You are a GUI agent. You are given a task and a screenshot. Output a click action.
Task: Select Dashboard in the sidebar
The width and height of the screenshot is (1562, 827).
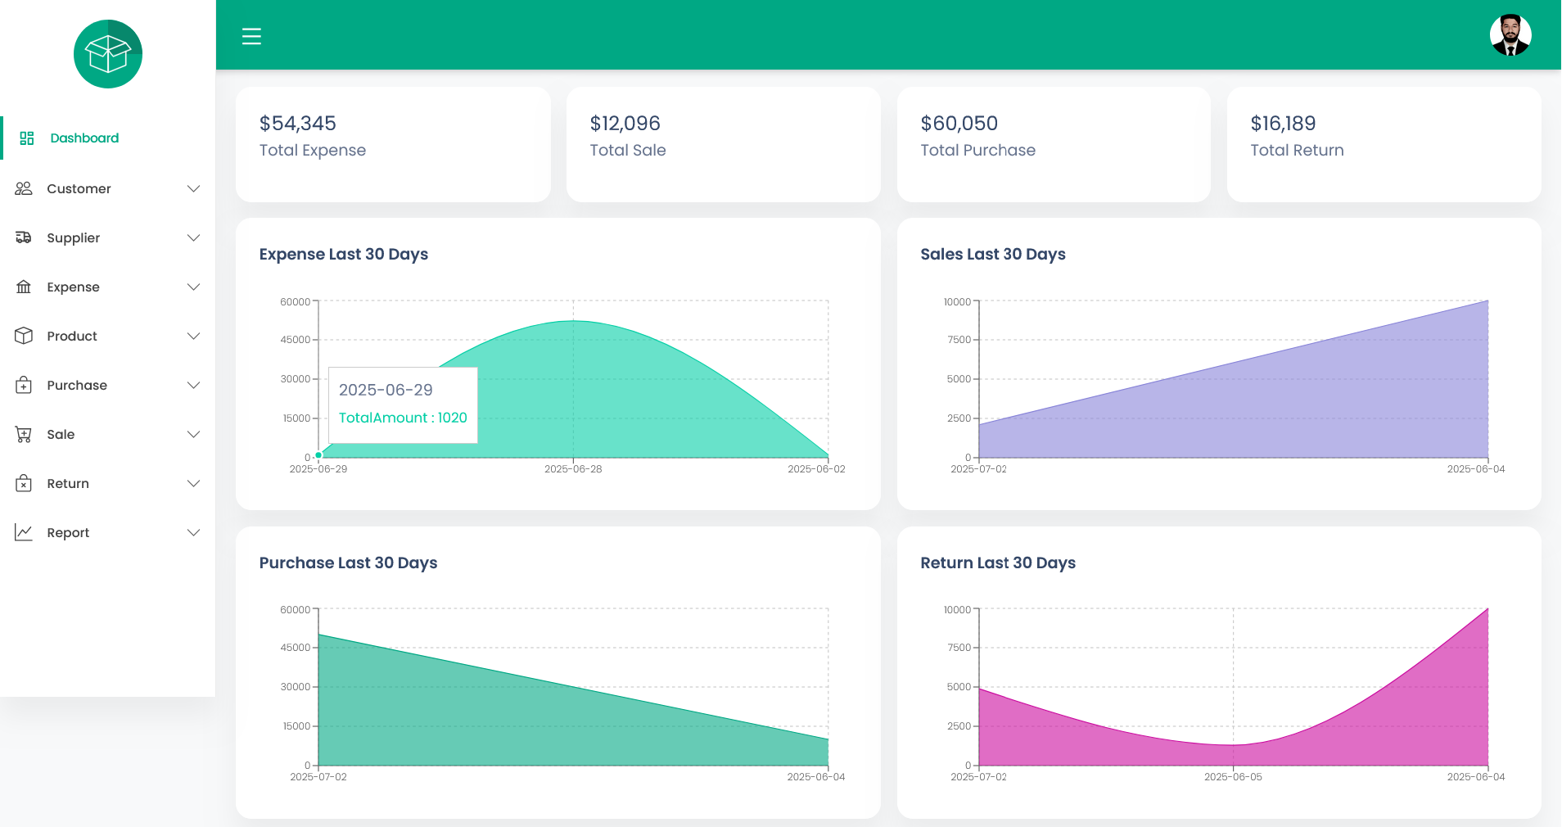(84, 138)
